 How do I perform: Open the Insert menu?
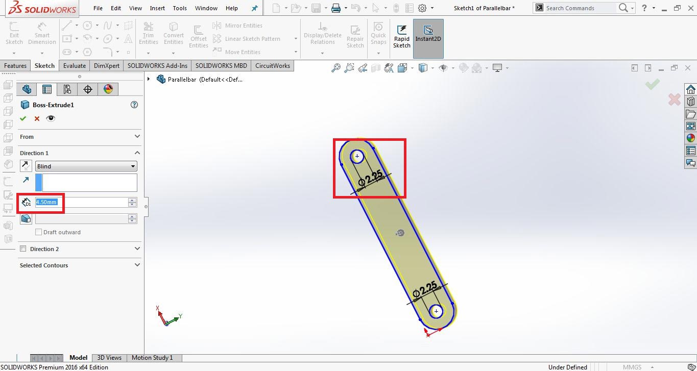coord(157,8)
